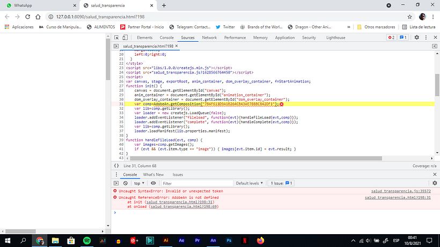Open salud_transparencia.html?198:31 source link on right
The height and width of the screenshot is (247, 440).
(x=398, y=197)
